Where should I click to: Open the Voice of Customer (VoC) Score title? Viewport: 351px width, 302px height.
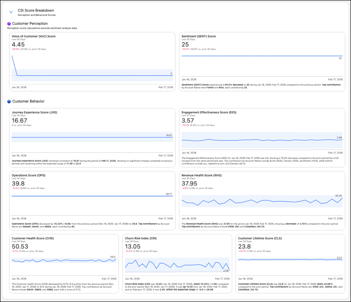(34, 36)
